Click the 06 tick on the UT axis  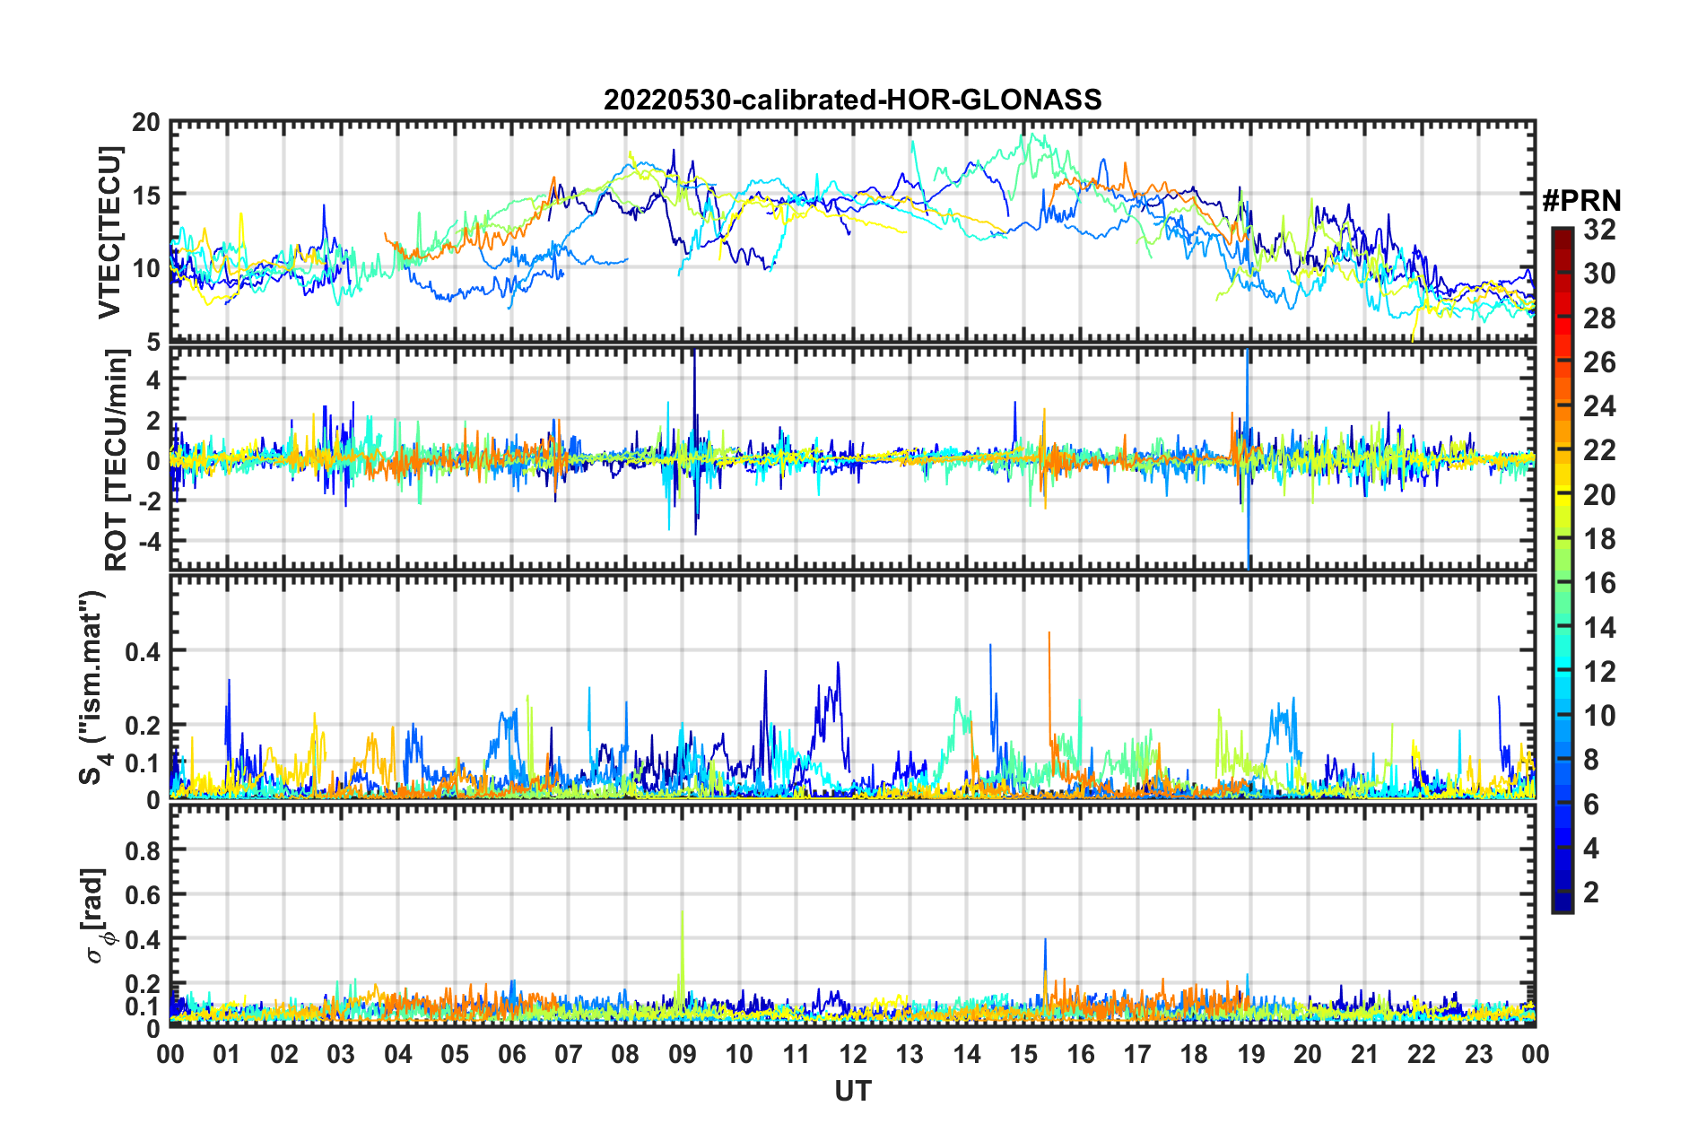click(x=511, y=1053)
